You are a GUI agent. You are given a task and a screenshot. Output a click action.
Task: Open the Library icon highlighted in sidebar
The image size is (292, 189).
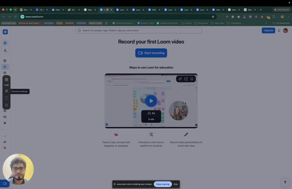click(5, 67)
